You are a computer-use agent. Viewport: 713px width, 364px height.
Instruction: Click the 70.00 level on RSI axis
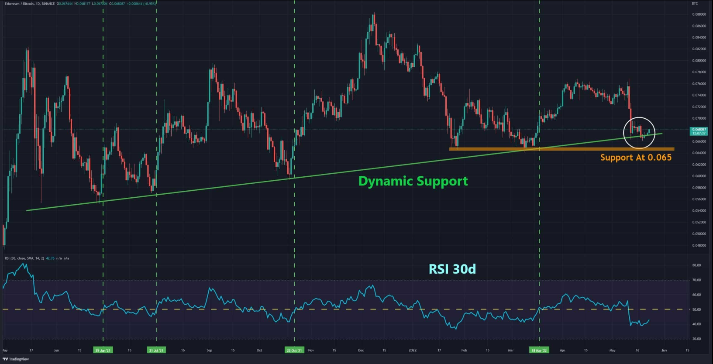click(696, 280)
